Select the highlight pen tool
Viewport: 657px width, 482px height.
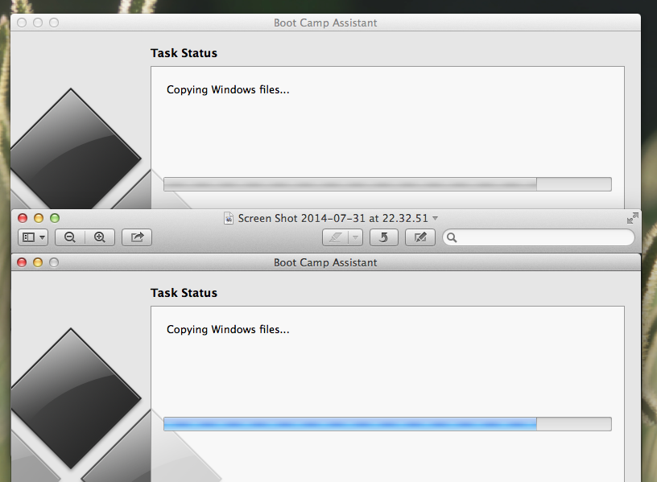tap(335, 238)
